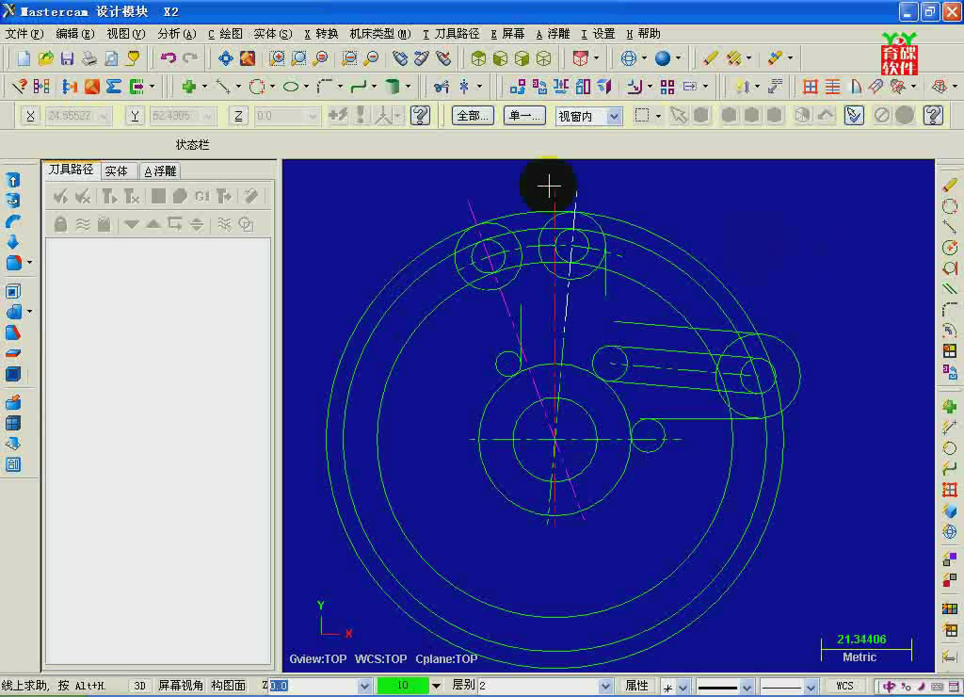Screen dimensions: 964x697
Task: Click the Zoom Window magnifier icon
Action: (x=277, y=58)
